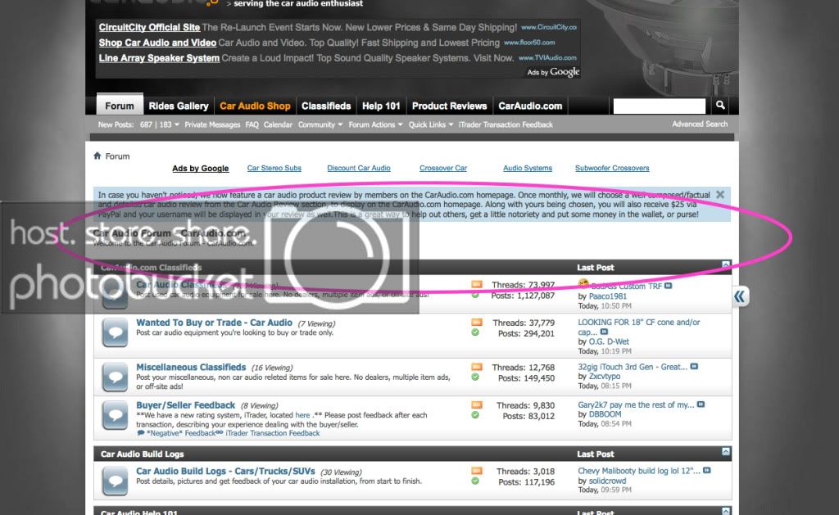The width and height of the screenshot is (839, 515).
Task: Expand the New Posts dropdown arrow
Action: coord(177,125)
